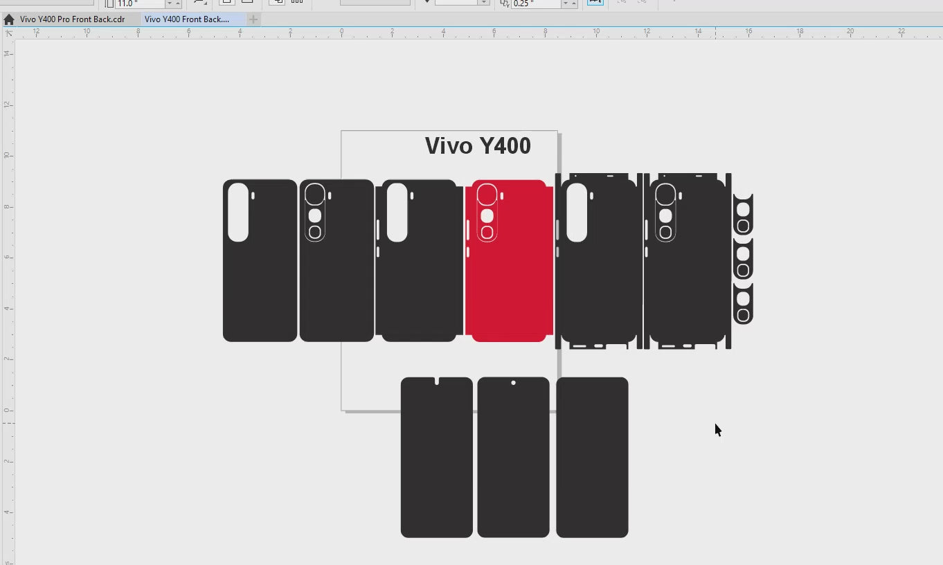The width and height of the screenshot is (943, 565).
Task: Select the Vivo Y400 Front Back document tab
Action: click(187, 19)
